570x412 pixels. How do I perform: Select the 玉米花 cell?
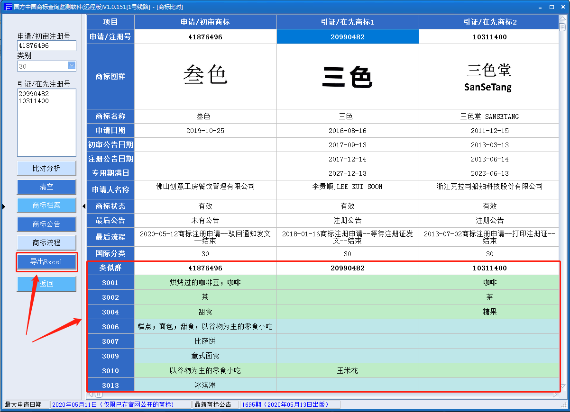click(x=348, y=371)
